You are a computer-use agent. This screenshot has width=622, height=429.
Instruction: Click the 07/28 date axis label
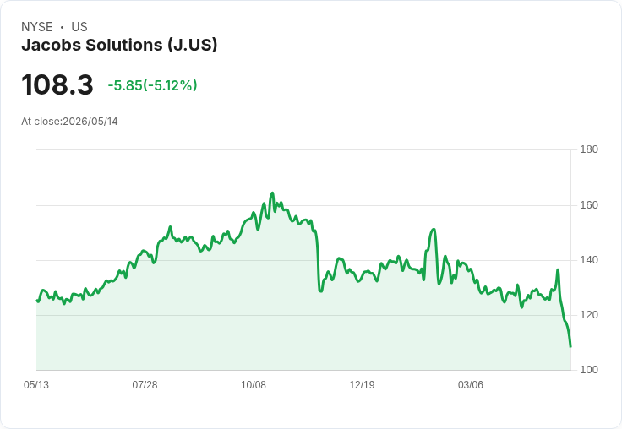coord(145,384)
